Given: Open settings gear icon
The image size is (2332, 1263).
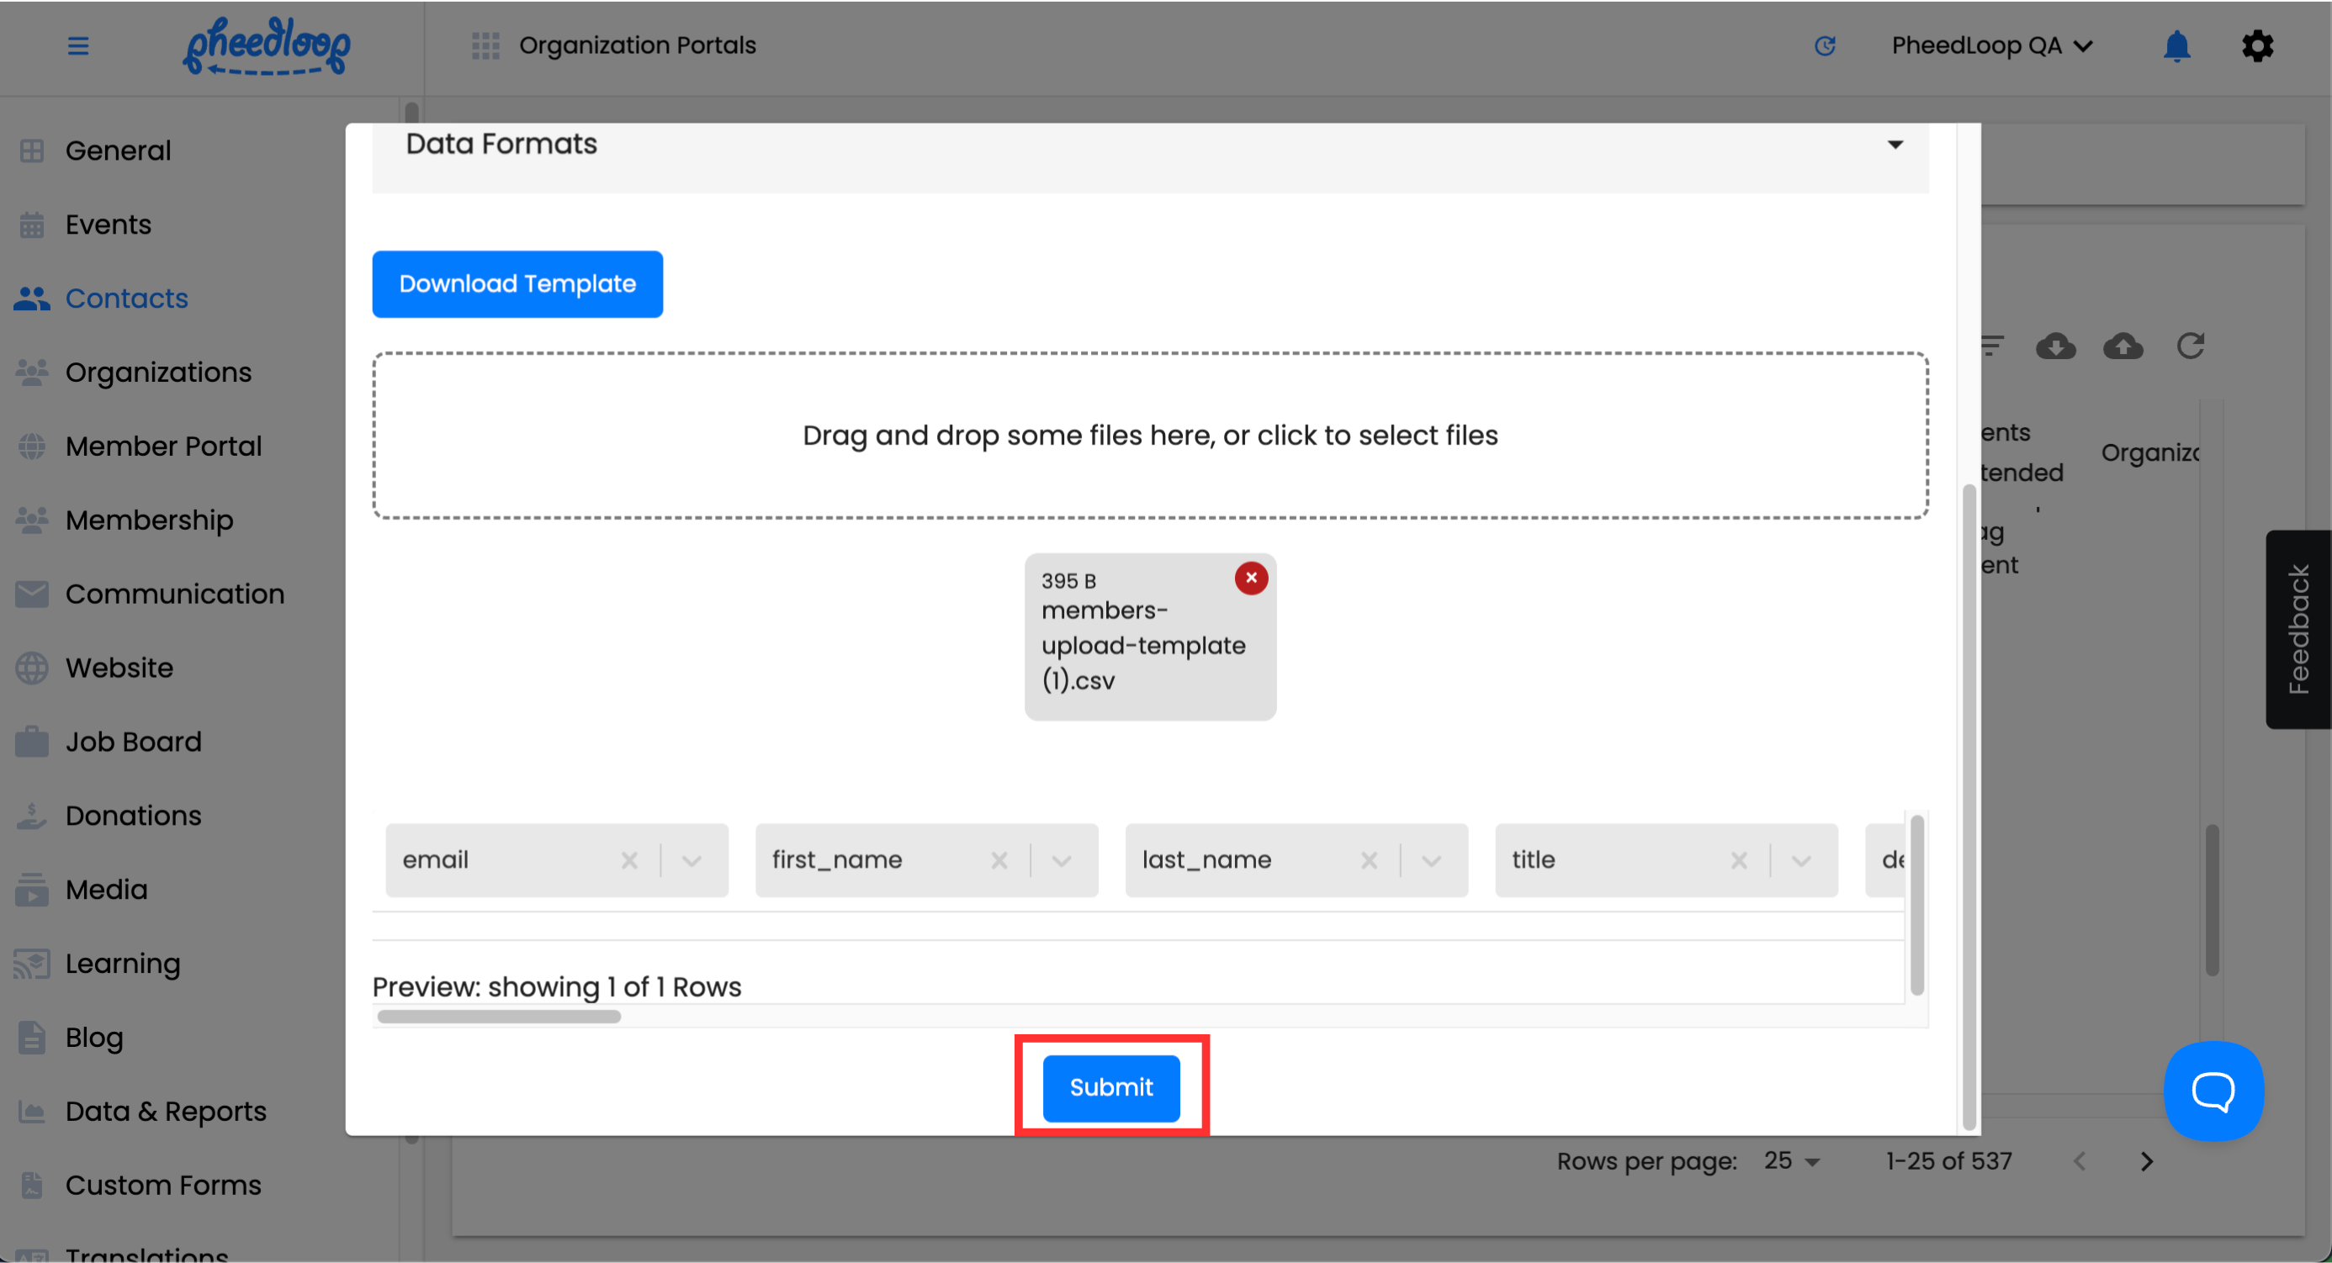Looking at the screenshot, I should [x=2257, y=45].
